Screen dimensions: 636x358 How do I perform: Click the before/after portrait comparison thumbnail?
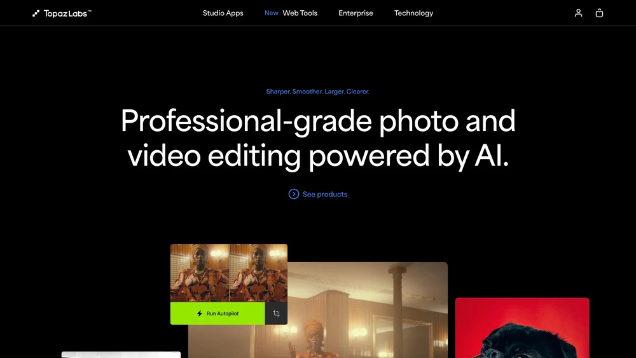pos(229,273)
